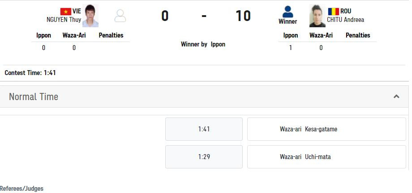Click the Winner by Ippon text

203,44
